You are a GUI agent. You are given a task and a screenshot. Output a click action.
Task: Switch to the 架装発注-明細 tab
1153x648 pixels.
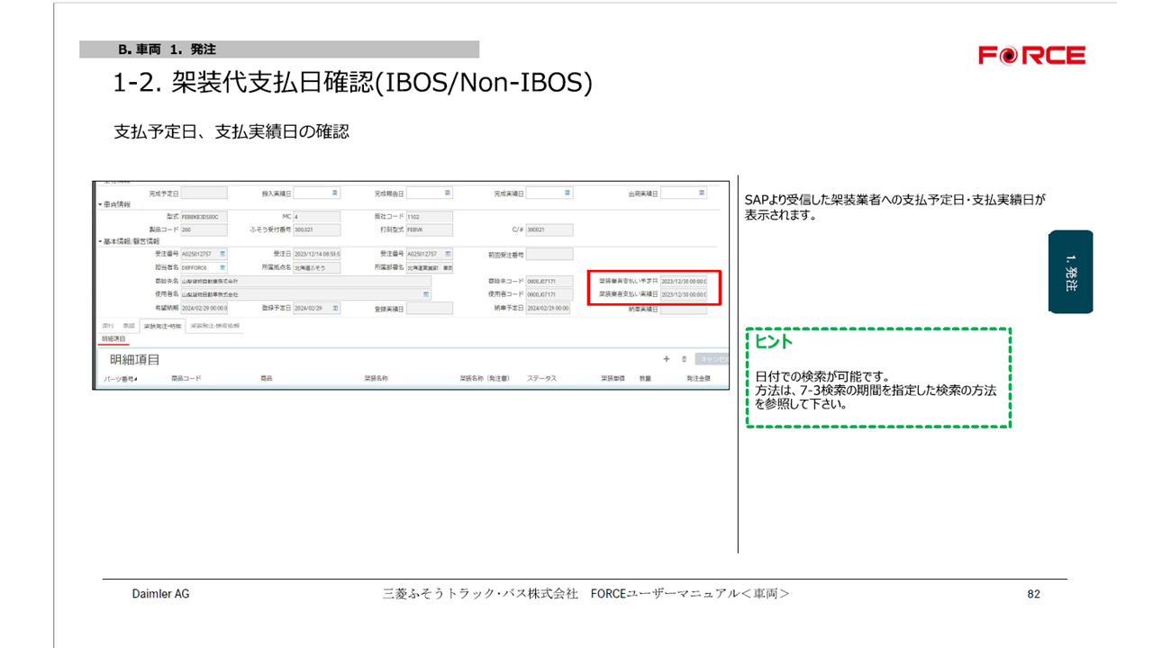click(x=161, y=325)
